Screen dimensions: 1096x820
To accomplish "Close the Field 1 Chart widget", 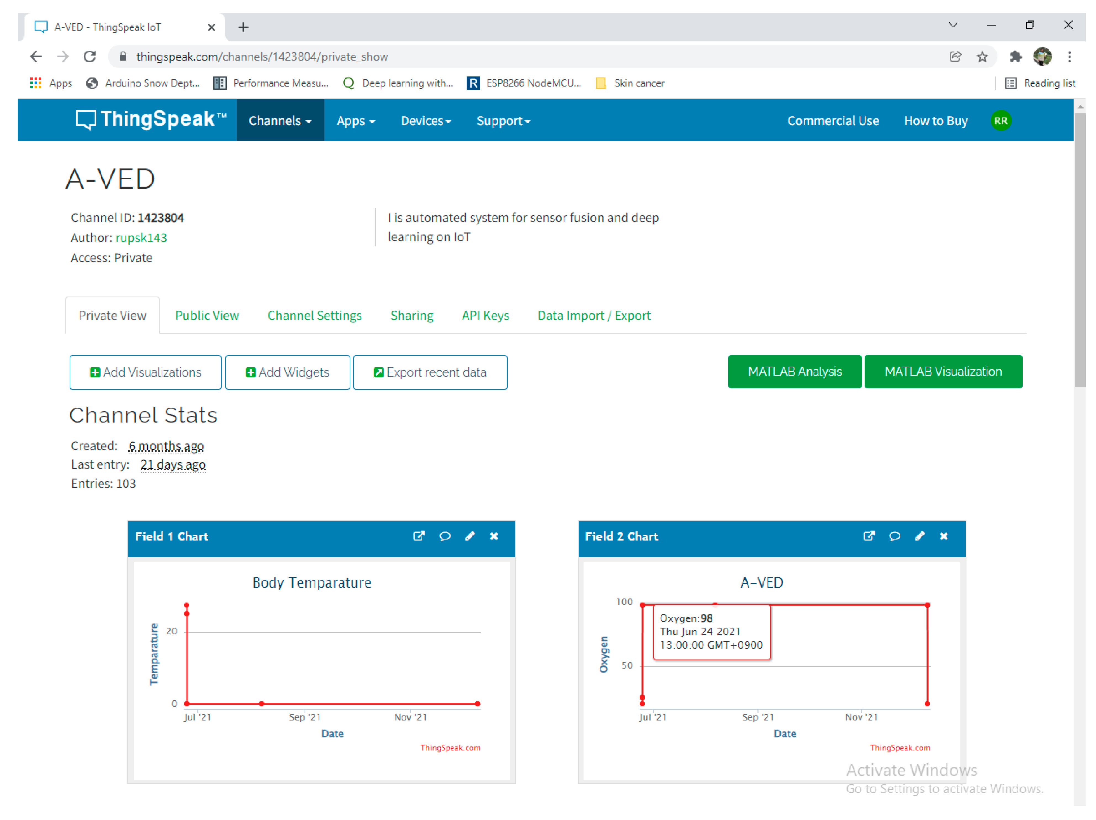I will coord(494,536).
